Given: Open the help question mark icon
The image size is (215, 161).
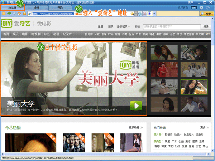Looking at the screenshot, I should pos(208,8).
